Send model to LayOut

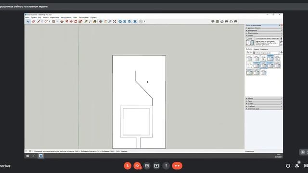click(x=129, y=21)
